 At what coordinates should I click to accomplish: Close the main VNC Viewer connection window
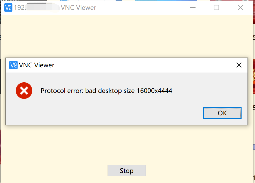click(241, 7)
